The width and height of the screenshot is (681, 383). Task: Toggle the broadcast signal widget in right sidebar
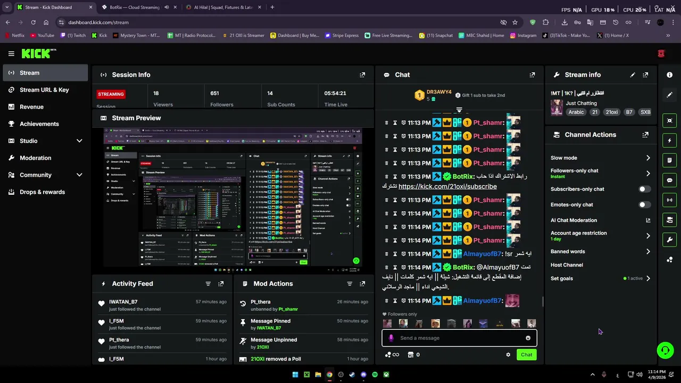pyautogui.click(x=670, y=200)
